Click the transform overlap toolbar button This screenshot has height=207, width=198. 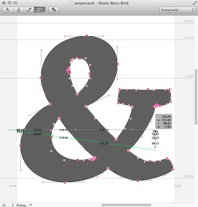tap(54, 10)
